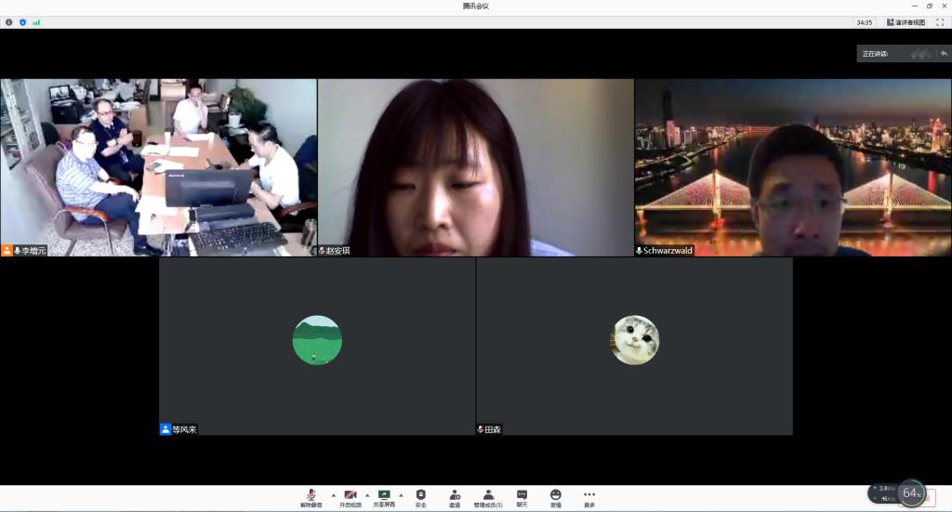Click the emoji reactions (表情) icon
This screenshot has width=952, height=512.
[555, 495]
